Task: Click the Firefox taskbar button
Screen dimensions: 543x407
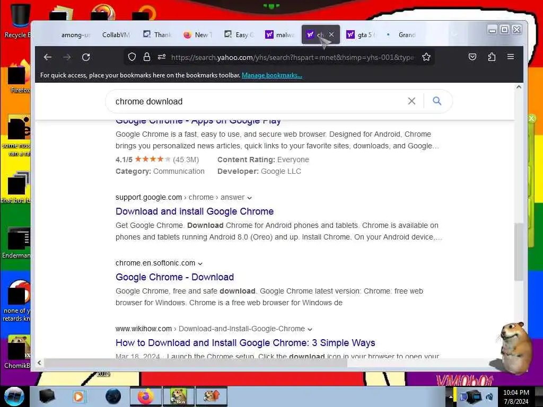Action: point(145,396)
